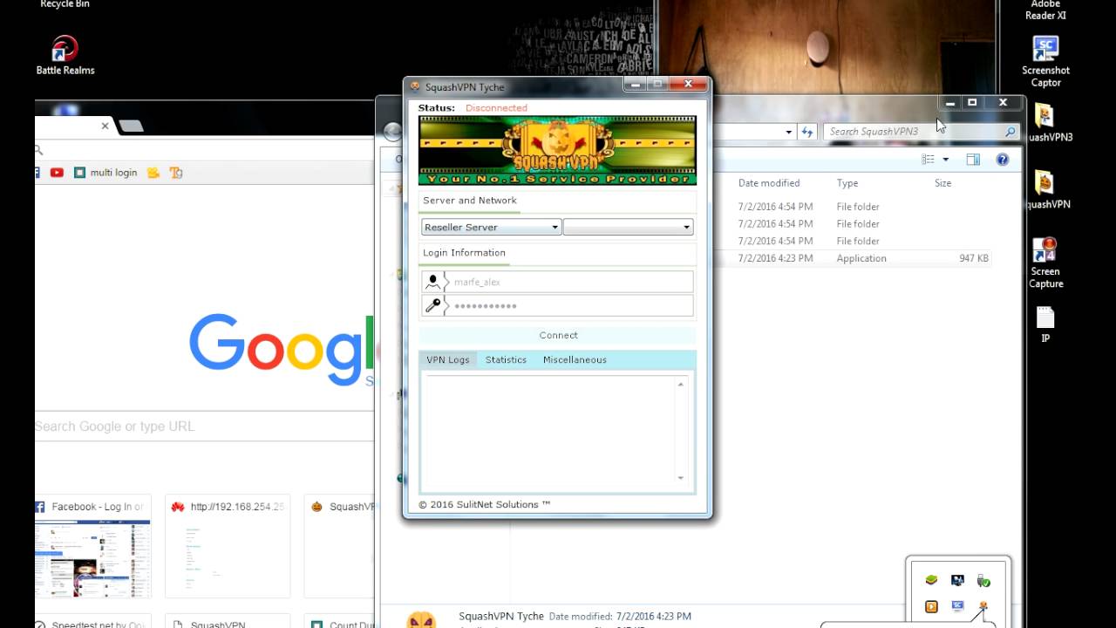Click the Disconnected status text
The image size is (1116, 628).
(496, 108)
